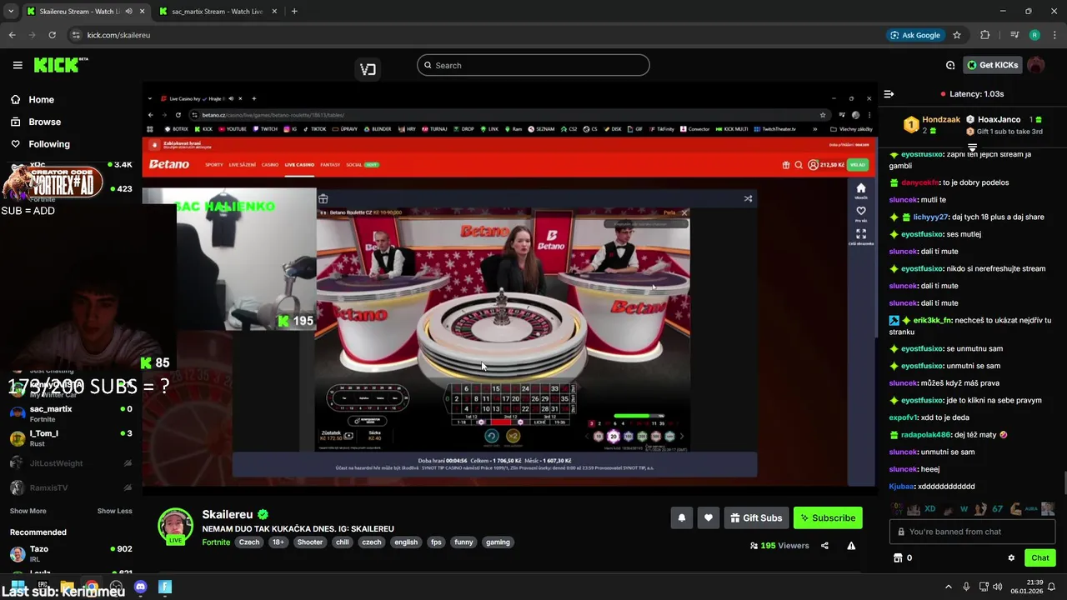Collapse the chat panel arrow icon
The height and width of the screenshot is (600, 1067).
coord(889,94)
